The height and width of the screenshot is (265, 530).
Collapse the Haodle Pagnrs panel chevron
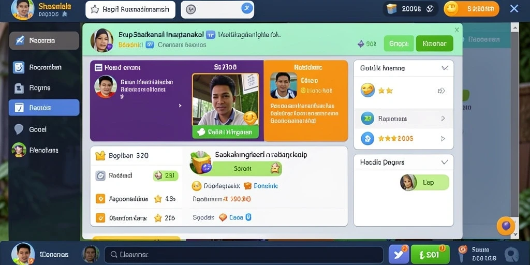pyautogui.click(x=445, y=162)
